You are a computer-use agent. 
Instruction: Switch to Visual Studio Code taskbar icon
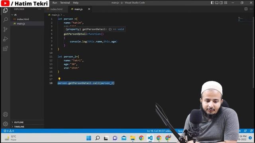click(150, 138)
